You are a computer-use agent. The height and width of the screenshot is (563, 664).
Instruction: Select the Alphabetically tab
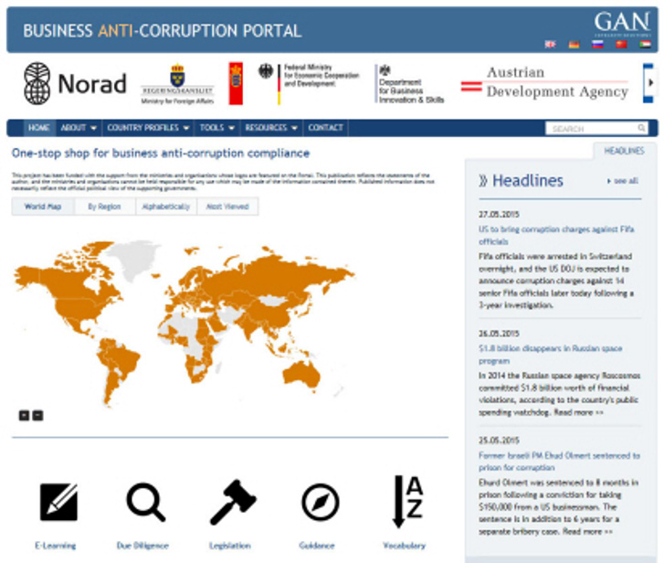[165, 207]
